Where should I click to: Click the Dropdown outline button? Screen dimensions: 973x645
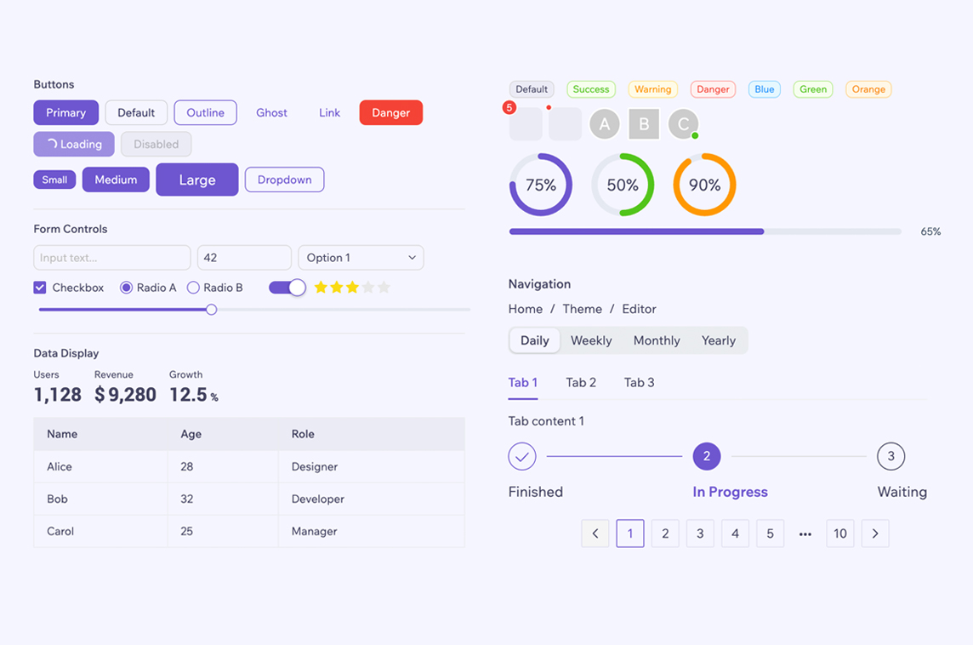pos(284,180)
